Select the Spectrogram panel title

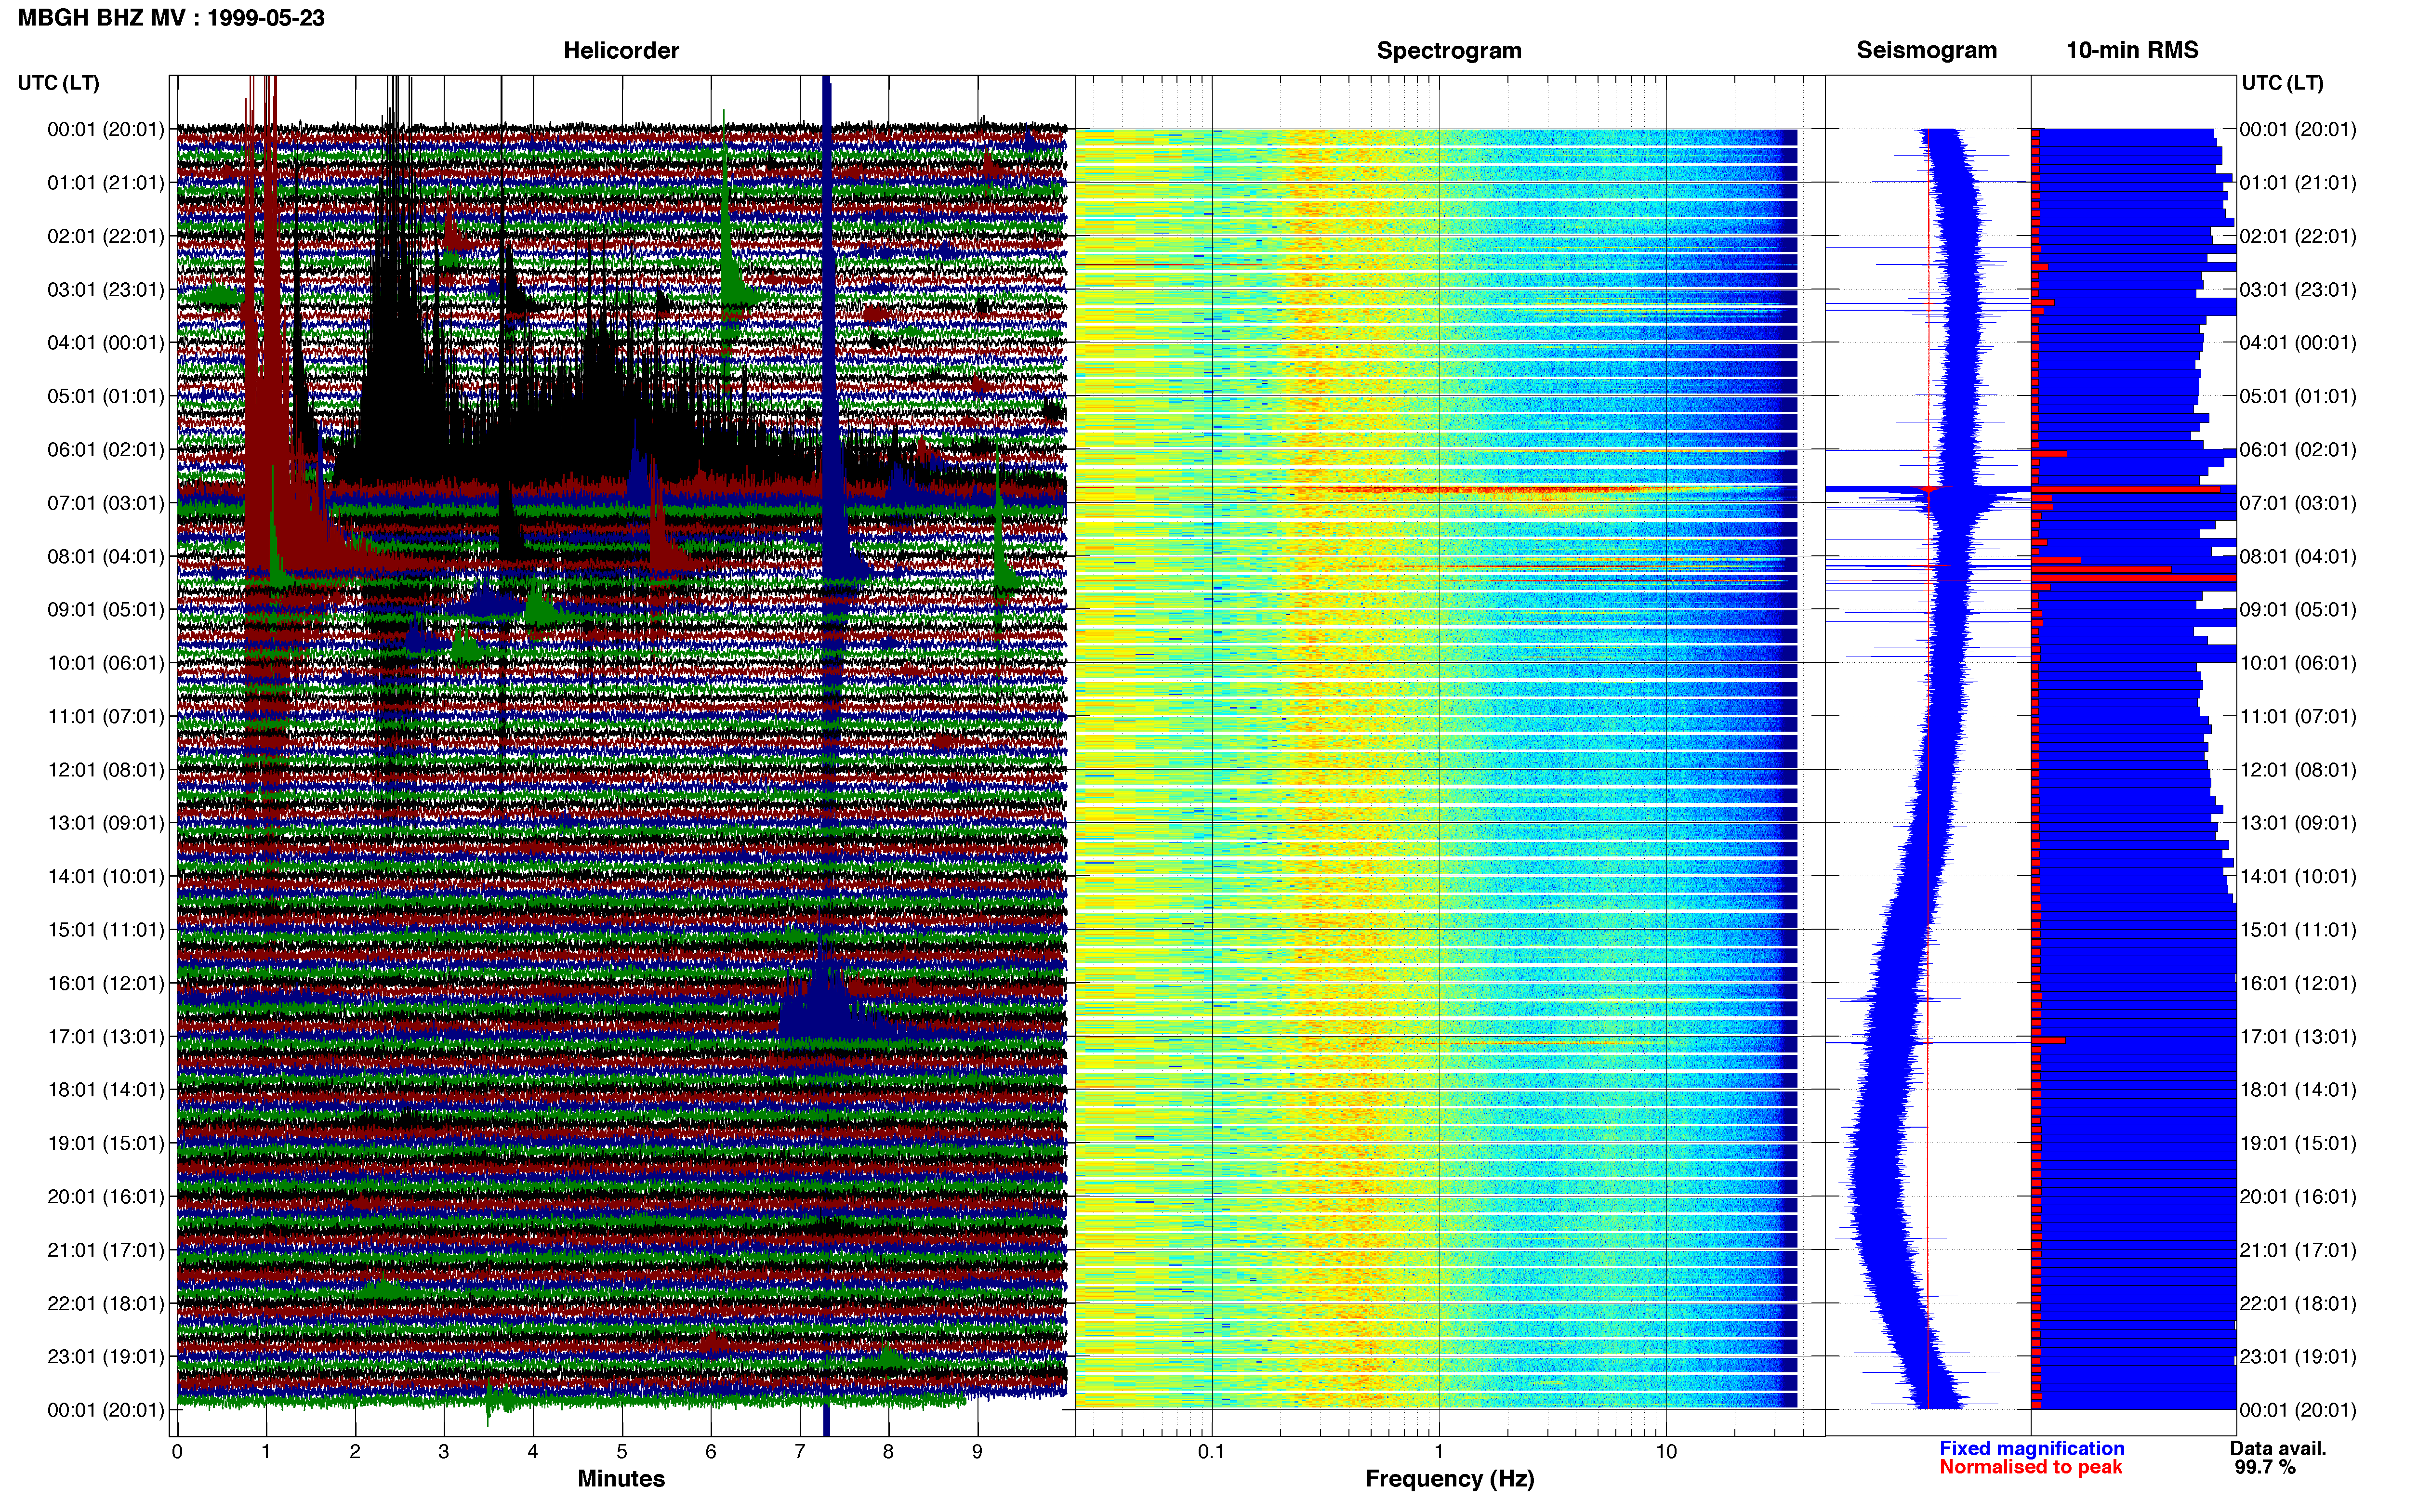(1449, 50)
